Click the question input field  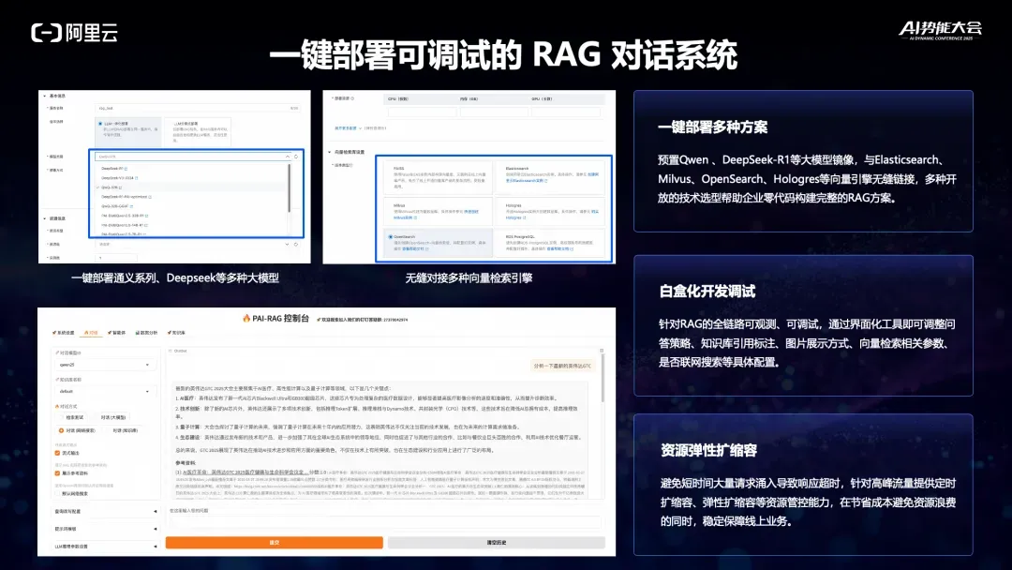[x=385, y=516]
